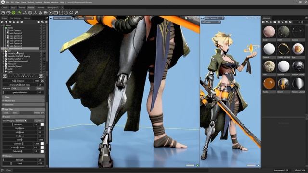308x173 pixels.
Task: Switch to the Setup workspace tab
Action: 13,8
